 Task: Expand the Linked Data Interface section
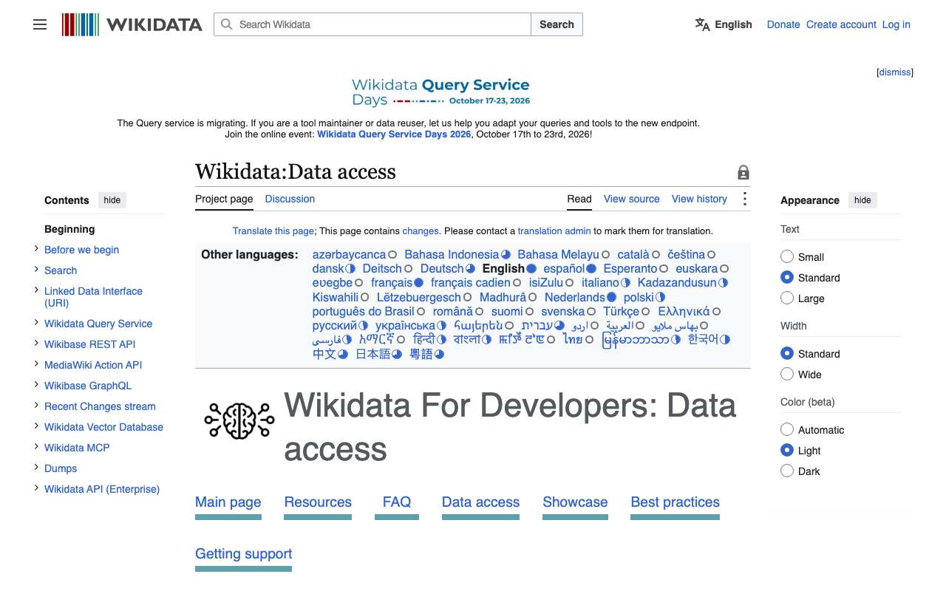(x=36, y=290)
